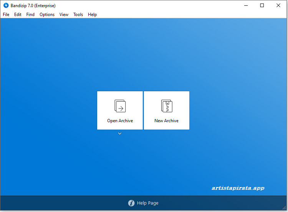Expand the chevron below Open Archive
The image size is (288, 212).
tap(120, 133)
